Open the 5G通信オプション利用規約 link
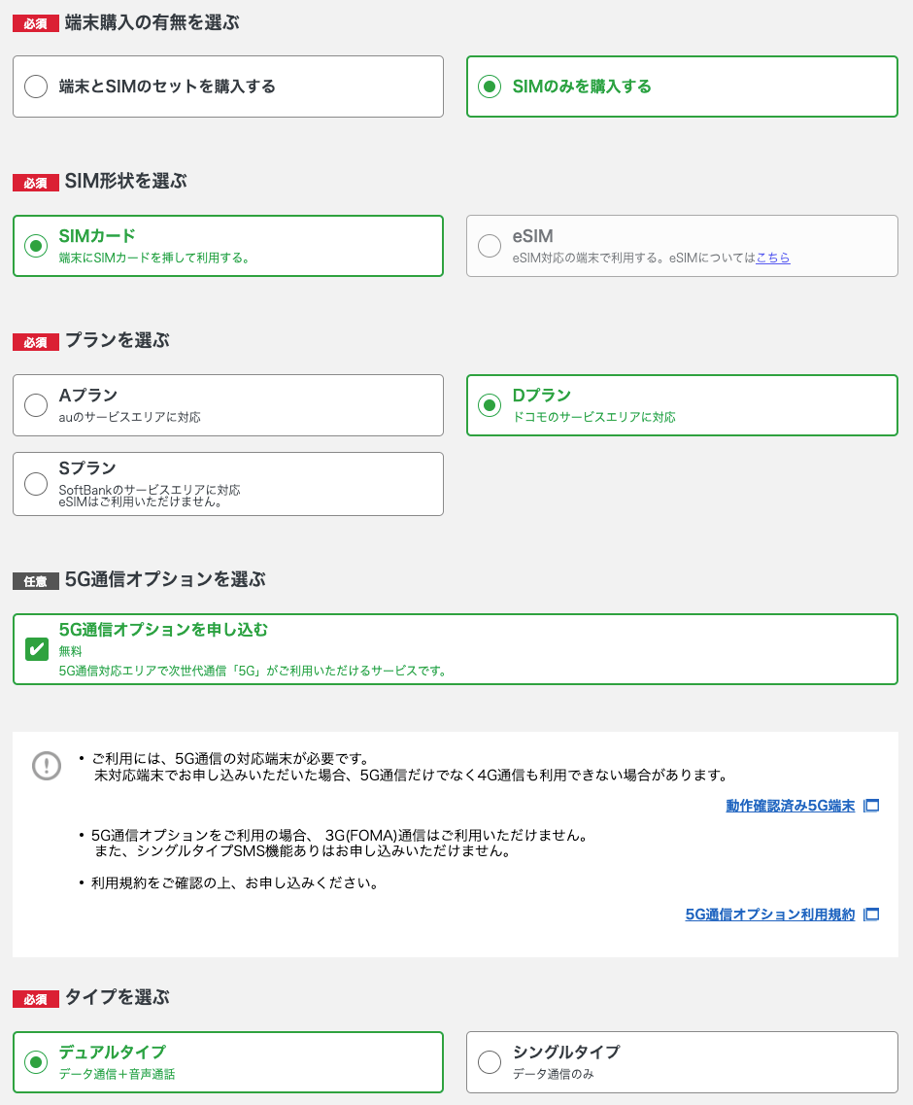 (767, 914)
